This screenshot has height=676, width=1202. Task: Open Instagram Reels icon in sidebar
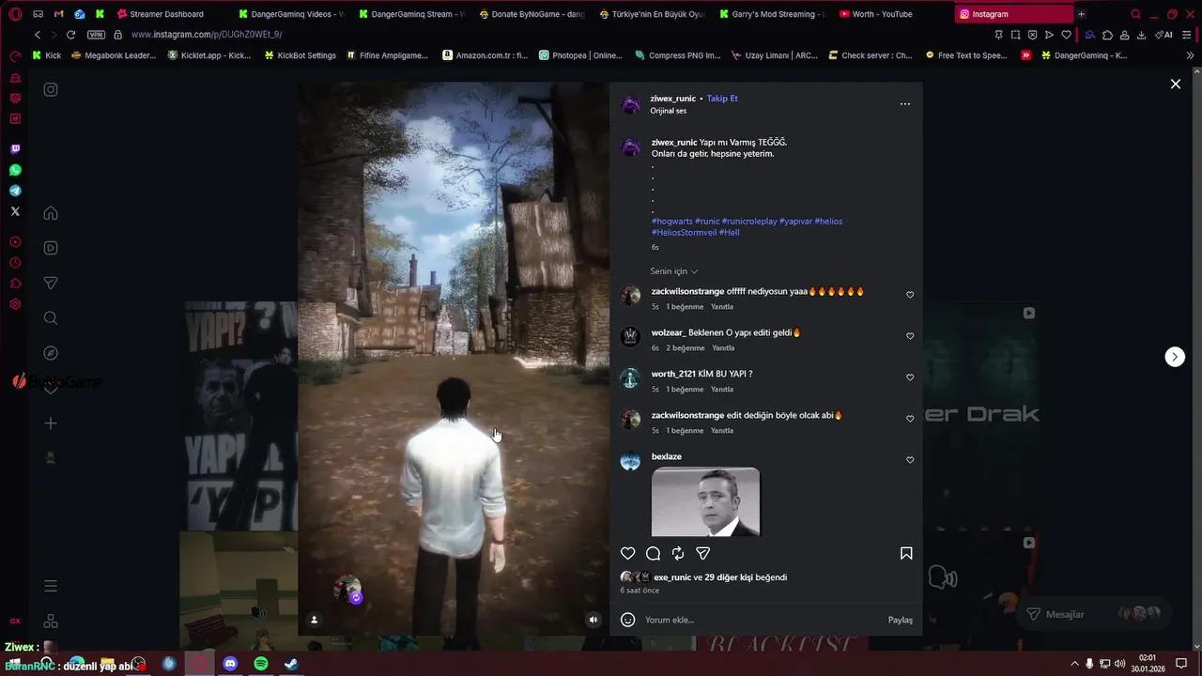pyautogui.click(x=51, y=248)
